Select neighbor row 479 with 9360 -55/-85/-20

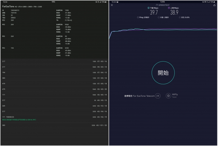tap(54, 89)
